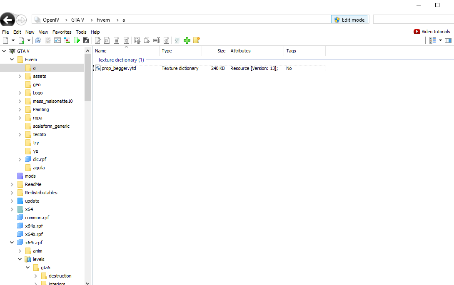454x285 pixels.
Task: Click the rename toolbar icon
Action: tap(157, 40)
